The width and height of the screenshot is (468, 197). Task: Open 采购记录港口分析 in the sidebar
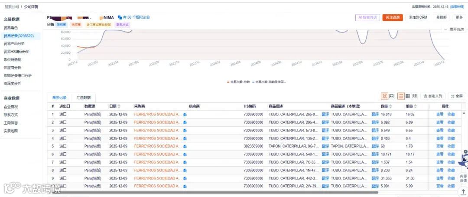point(17,76)
